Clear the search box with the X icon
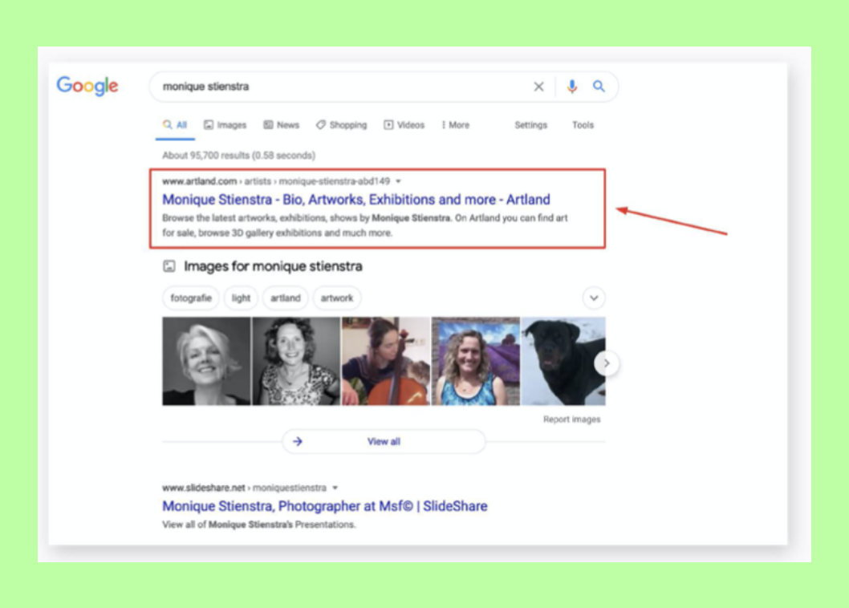The width and height of the screenshot is (849, 608). tap(538, 87)
